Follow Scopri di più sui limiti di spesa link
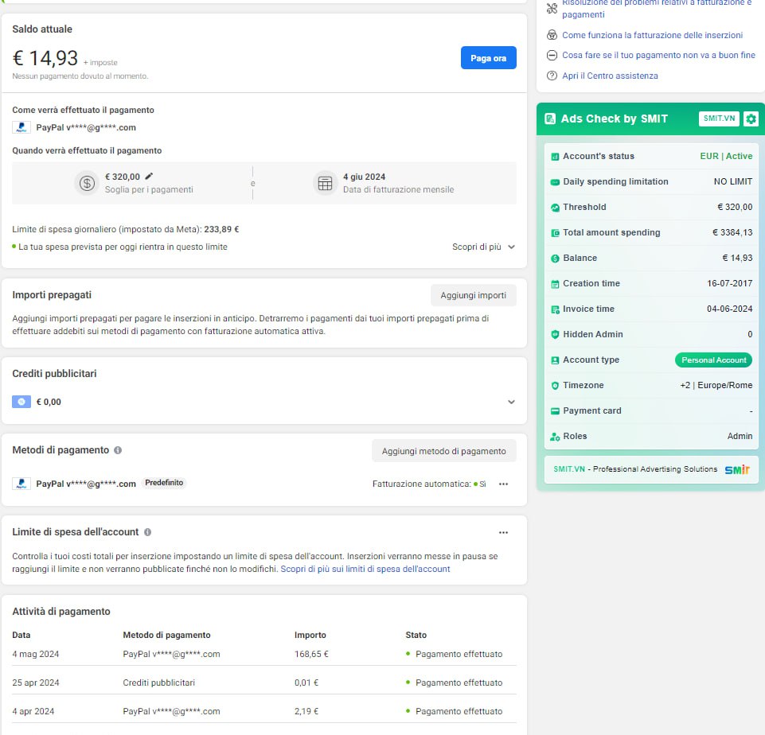This screenshot has height=735, width=765. pos(365,569)
